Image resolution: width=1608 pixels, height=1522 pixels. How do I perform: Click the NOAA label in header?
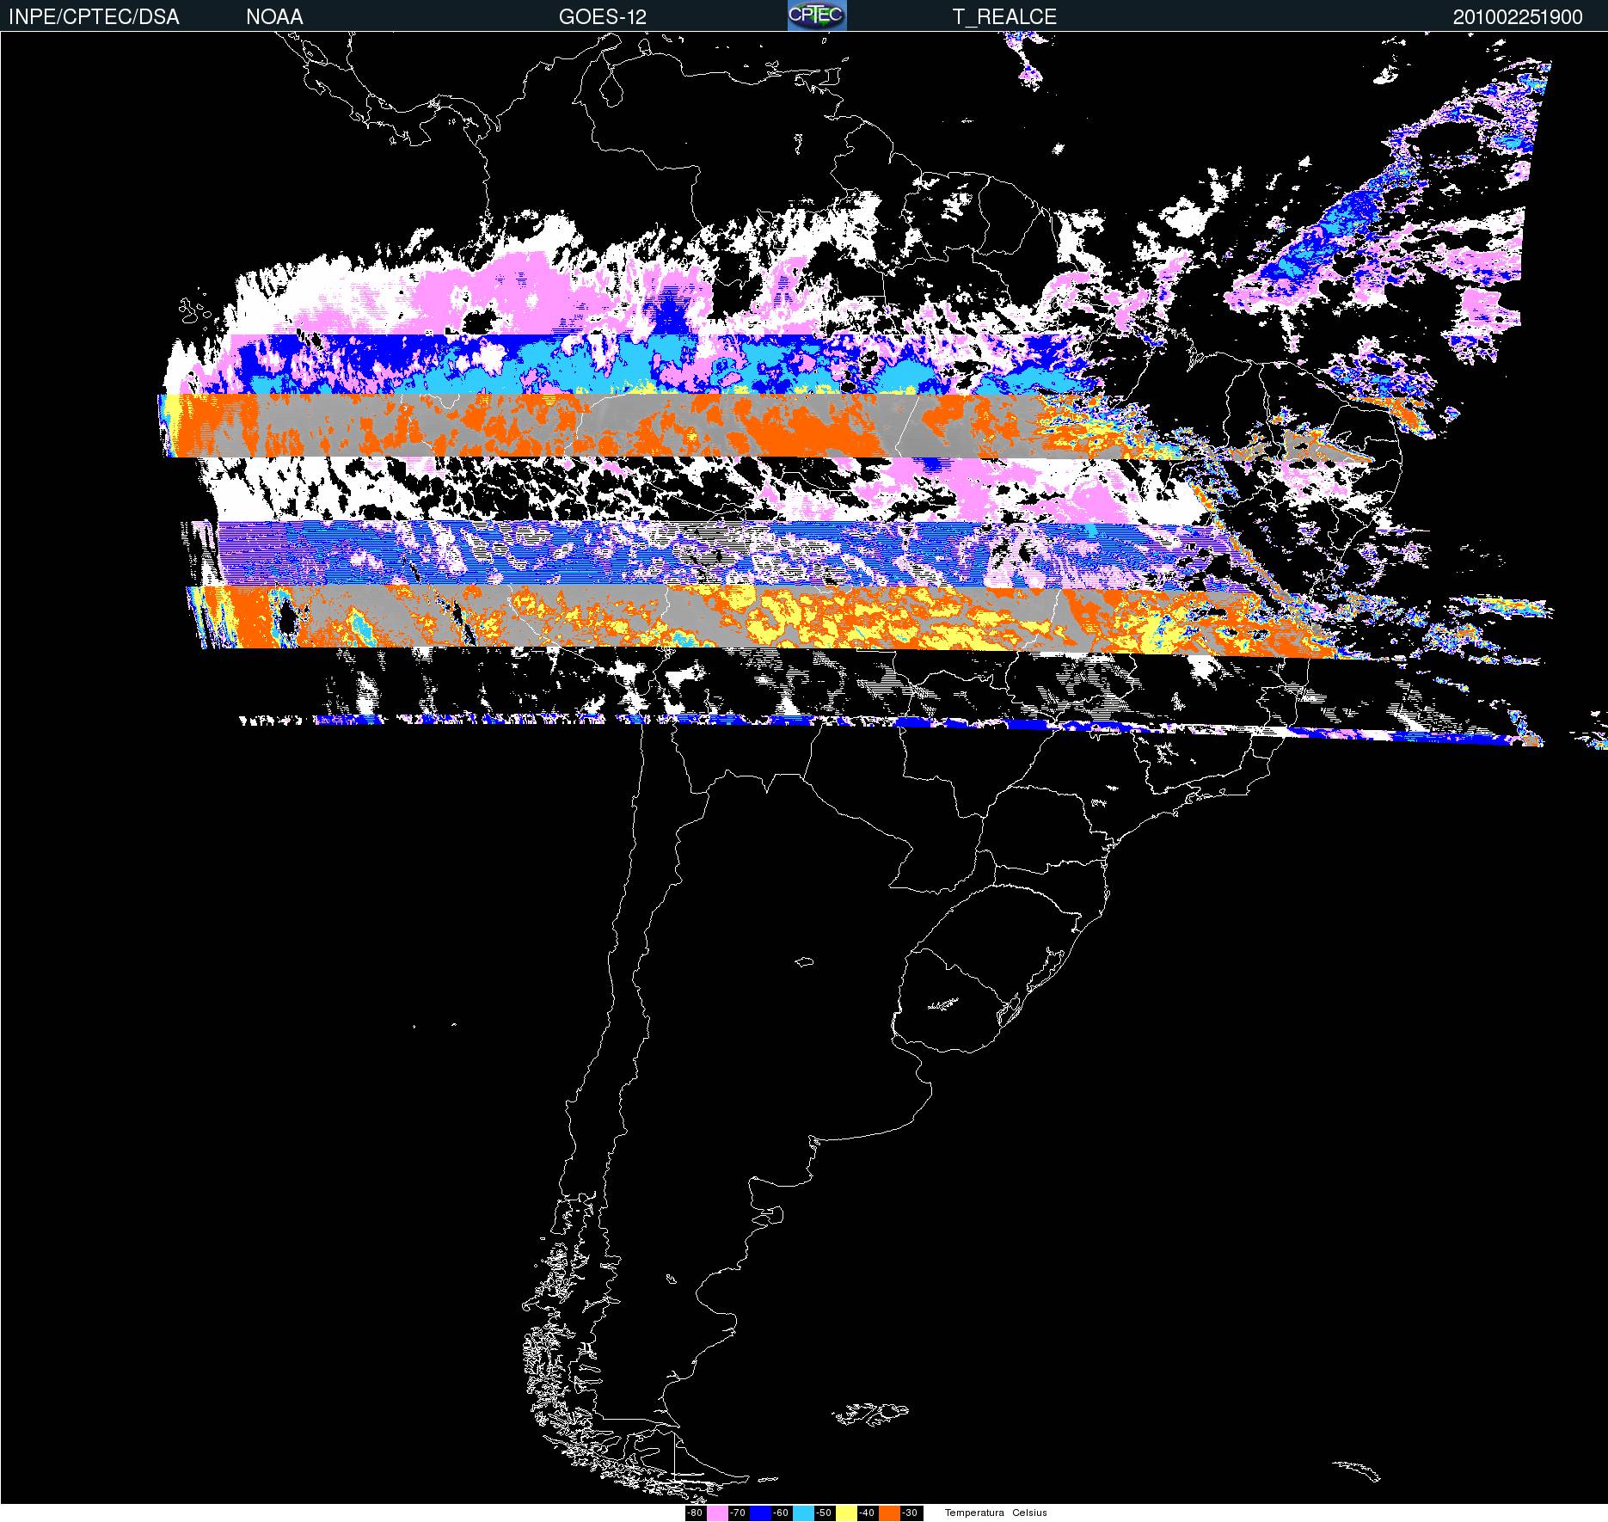click(x=274, y=17)
